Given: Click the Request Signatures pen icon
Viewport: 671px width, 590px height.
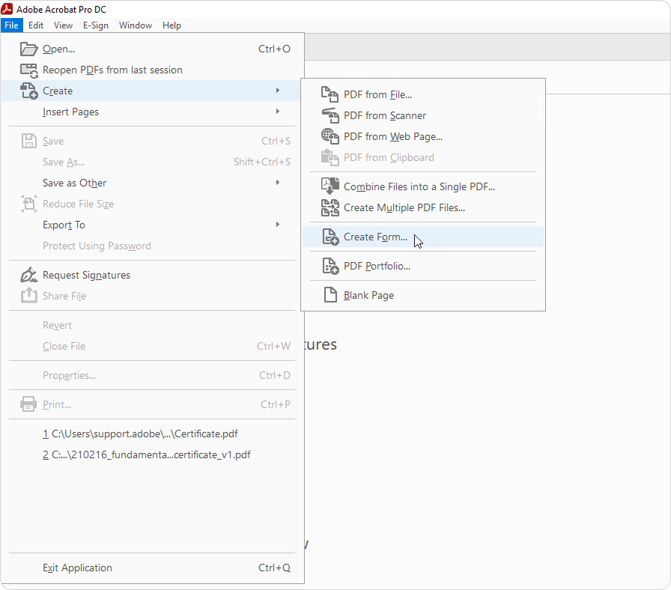Looking at the screenshot, I should (x=29, y=275).
